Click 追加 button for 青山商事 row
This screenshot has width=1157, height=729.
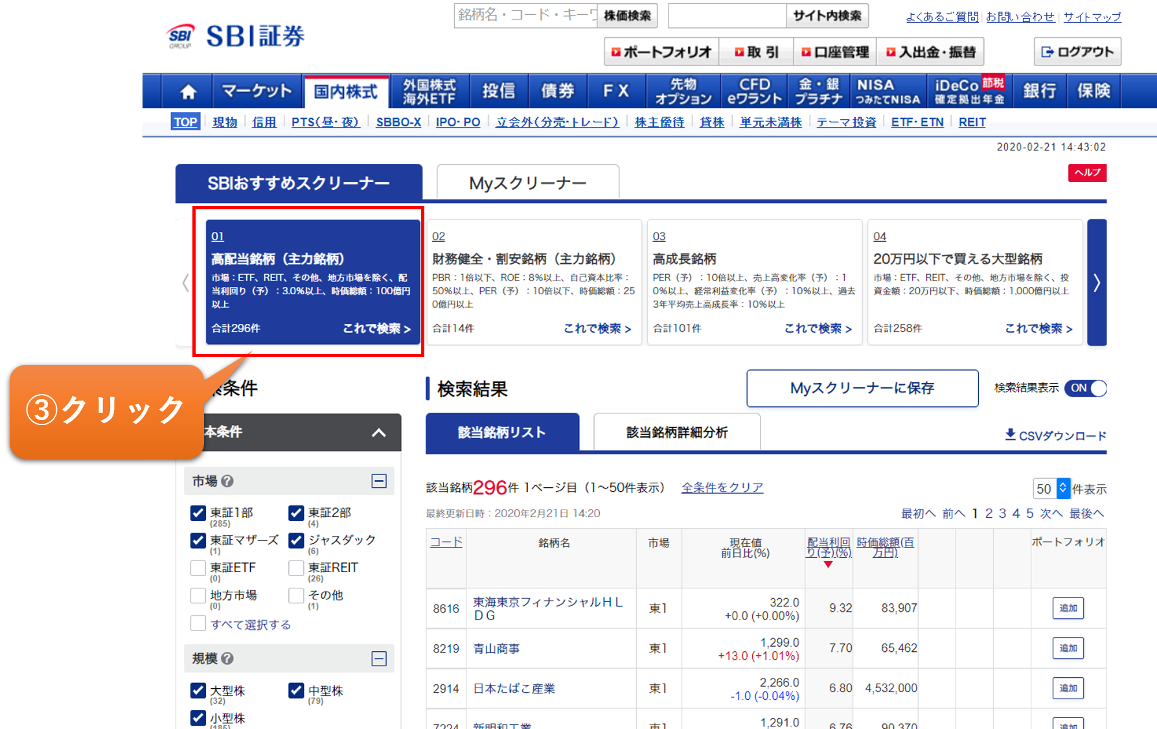tap(1068, 648)
